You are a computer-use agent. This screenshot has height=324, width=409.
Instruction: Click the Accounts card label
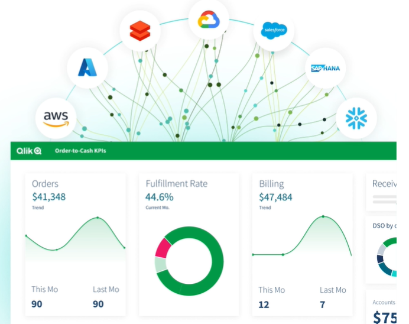tap(384, 302)
